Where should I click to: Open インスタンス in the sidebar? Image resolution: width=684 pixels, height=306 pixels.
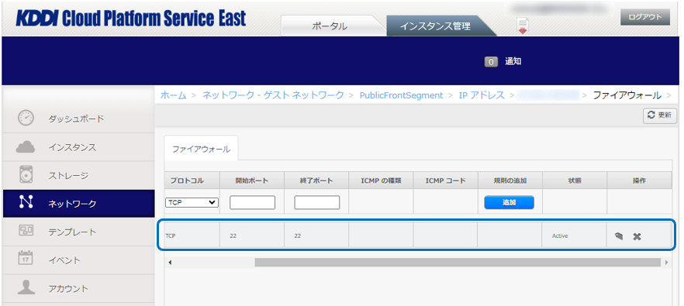tap(78, 147)
